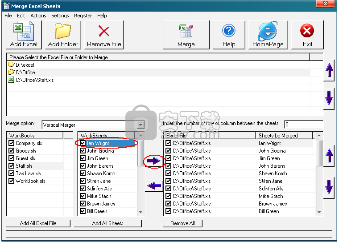Click merged sheets list scrollbar down arrow

tap(319, 212)
